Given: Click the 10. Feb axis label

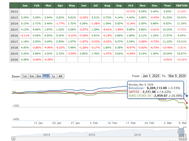Looking at the screenshot, I should [x=112, y=123].
